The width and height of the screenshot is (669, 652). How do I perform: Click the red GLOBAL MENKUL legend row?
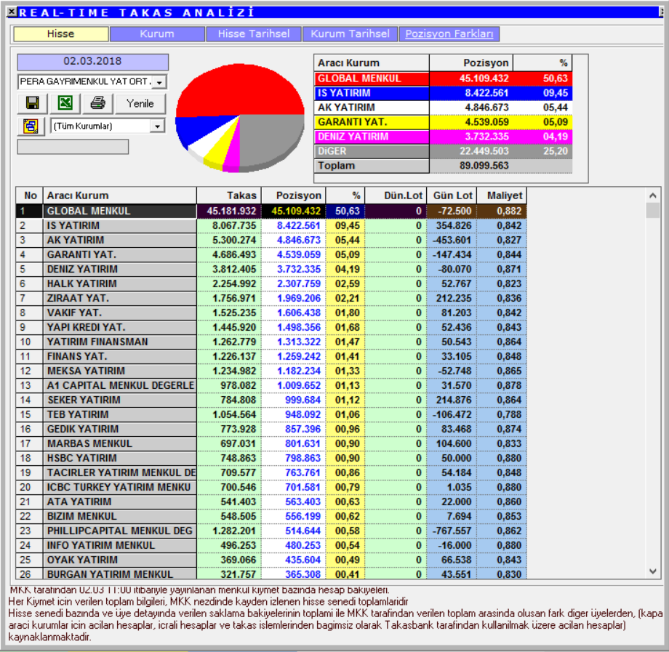click(444, 79)
